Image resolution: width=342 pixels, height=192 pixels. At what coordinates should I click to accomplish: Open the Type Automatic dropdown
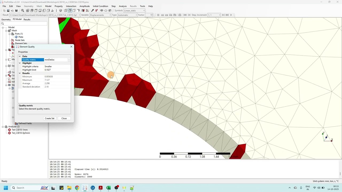pos(136,15)
